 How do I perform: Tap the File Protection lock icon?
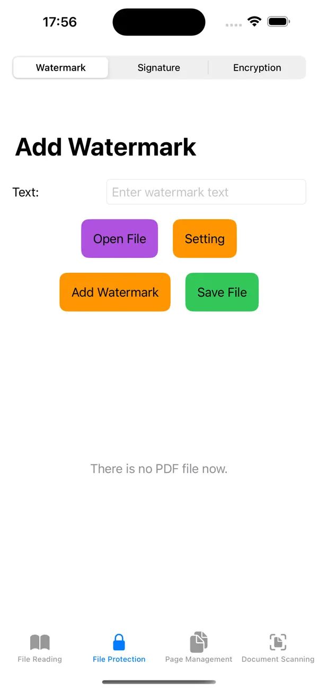coord(119,642)
